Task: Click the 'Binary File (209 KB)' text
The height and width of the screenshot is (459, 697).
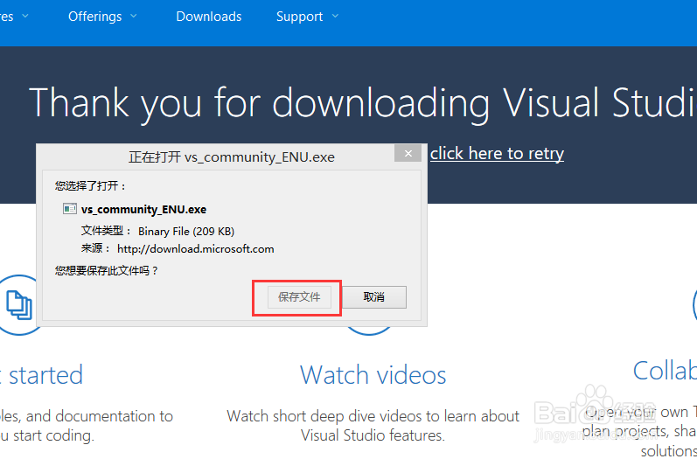Action: coord(186,232)
